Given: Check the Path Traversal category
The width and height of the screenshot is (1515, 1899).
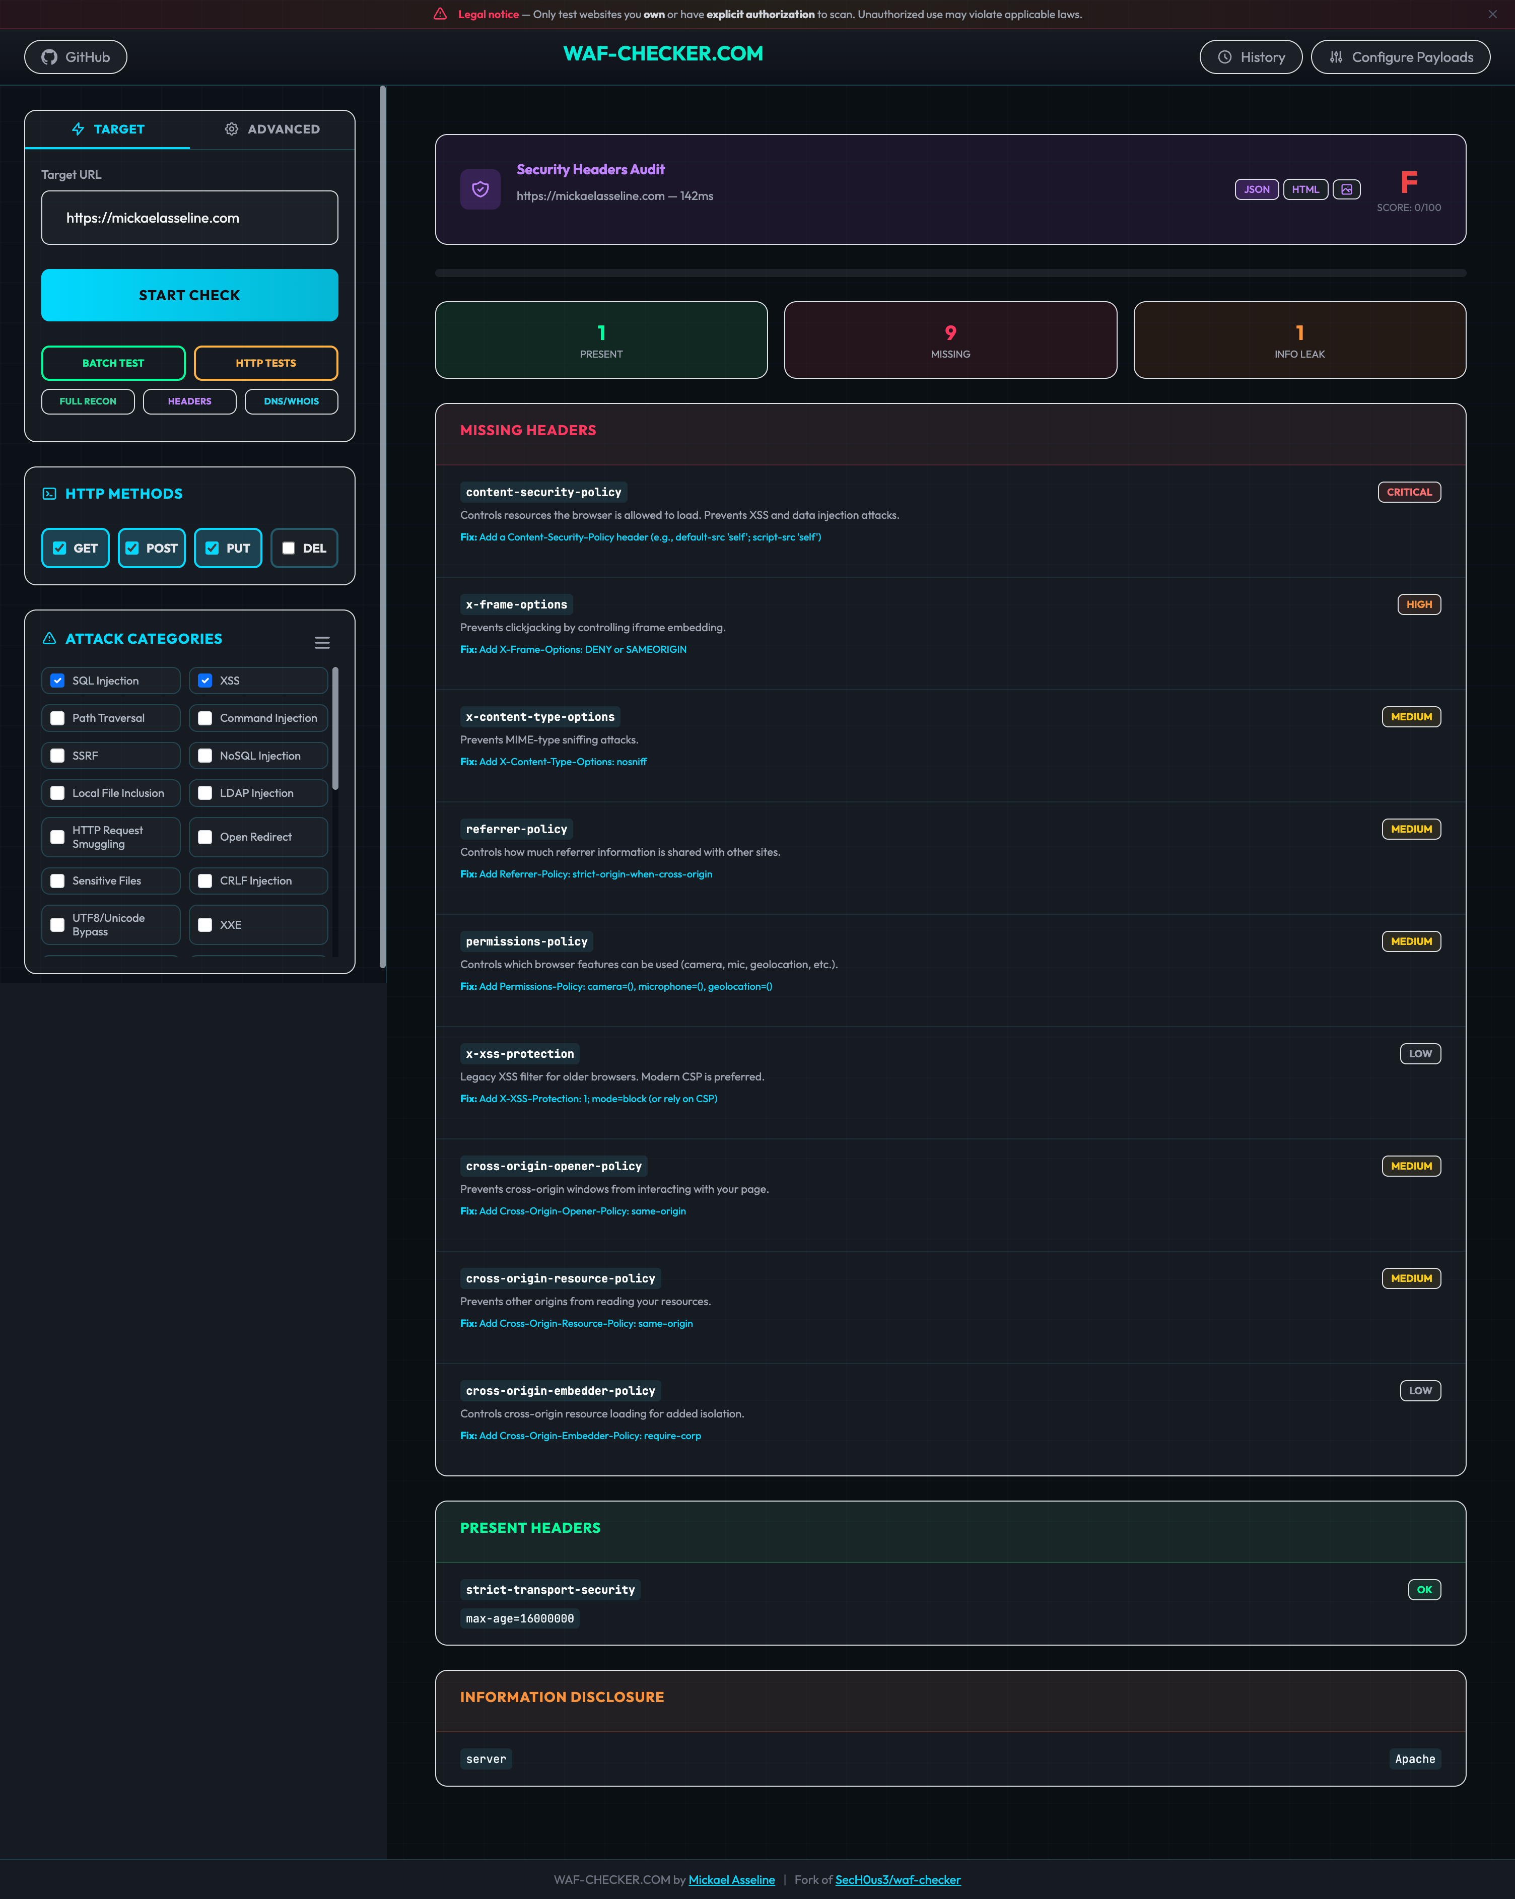Looking at the screenshot, I should pyautogui.click(x=58, y=718).
